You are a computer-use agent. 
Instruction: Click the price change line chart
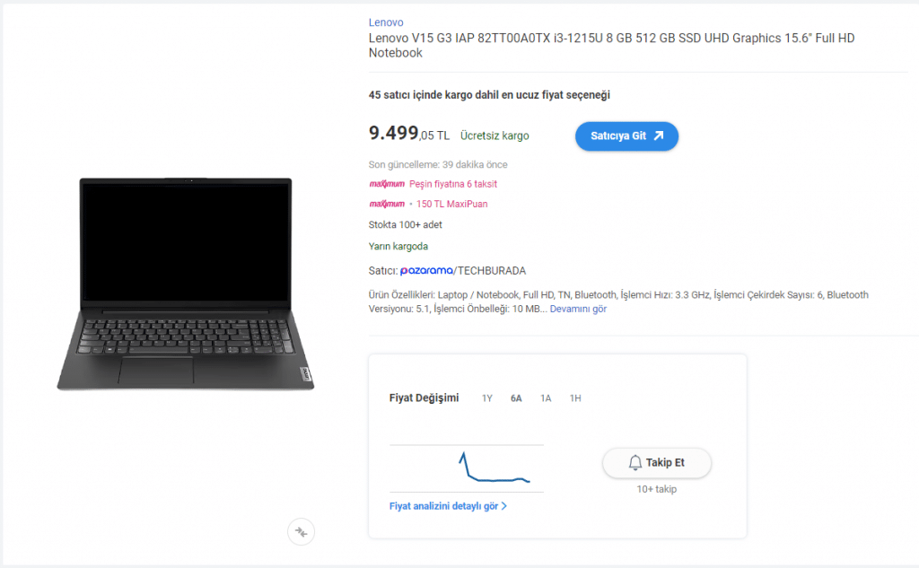click(467, 468)
